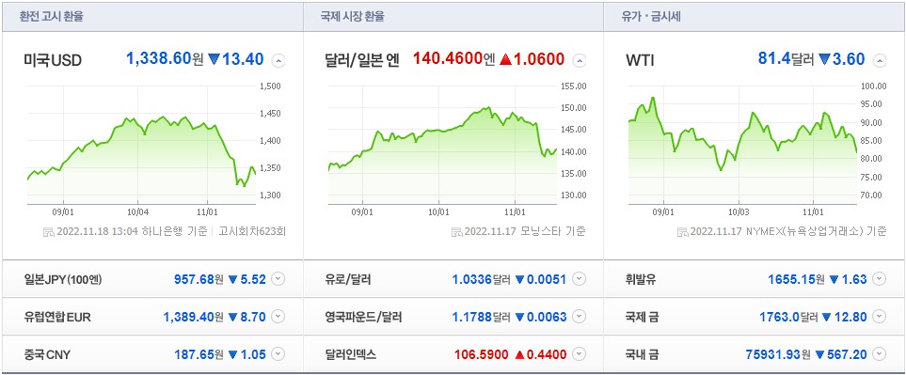Click the WTI oil price title
Viewport: 906px width, 375px height.
click(640, 60)
